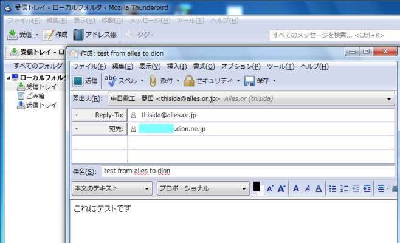Open the オプション(P) options menu
Image resolution: width=400 pixels, height=243 pixels.
click(241, 67)
